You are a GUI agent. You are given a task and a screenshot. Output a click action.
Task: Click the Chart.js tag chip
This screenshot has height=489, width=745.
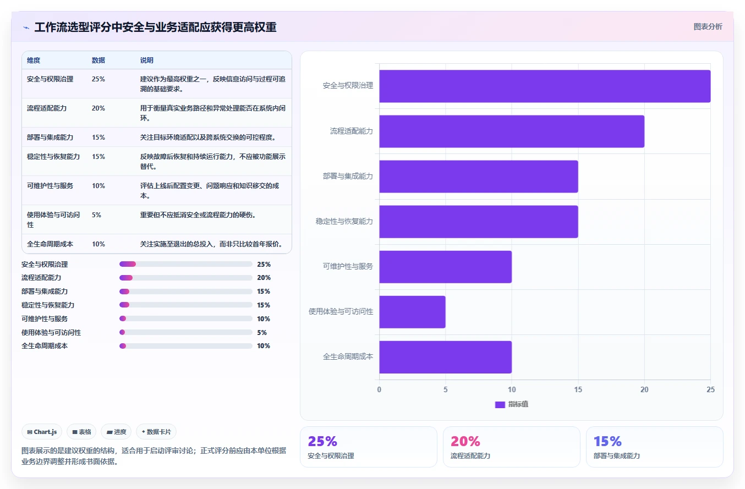tap(42, 432)
